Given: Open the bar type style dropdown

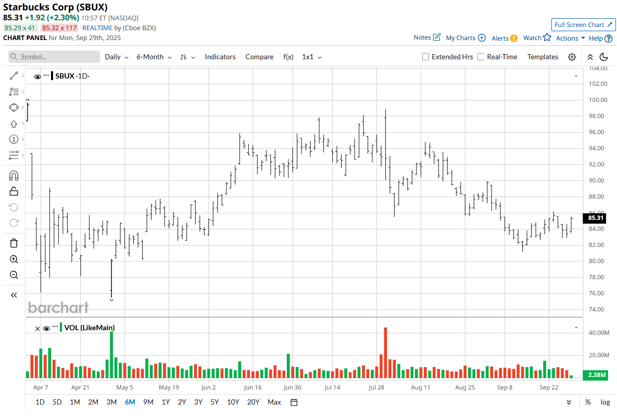Looking at the screenshot, I should click(x=187, y=57).
